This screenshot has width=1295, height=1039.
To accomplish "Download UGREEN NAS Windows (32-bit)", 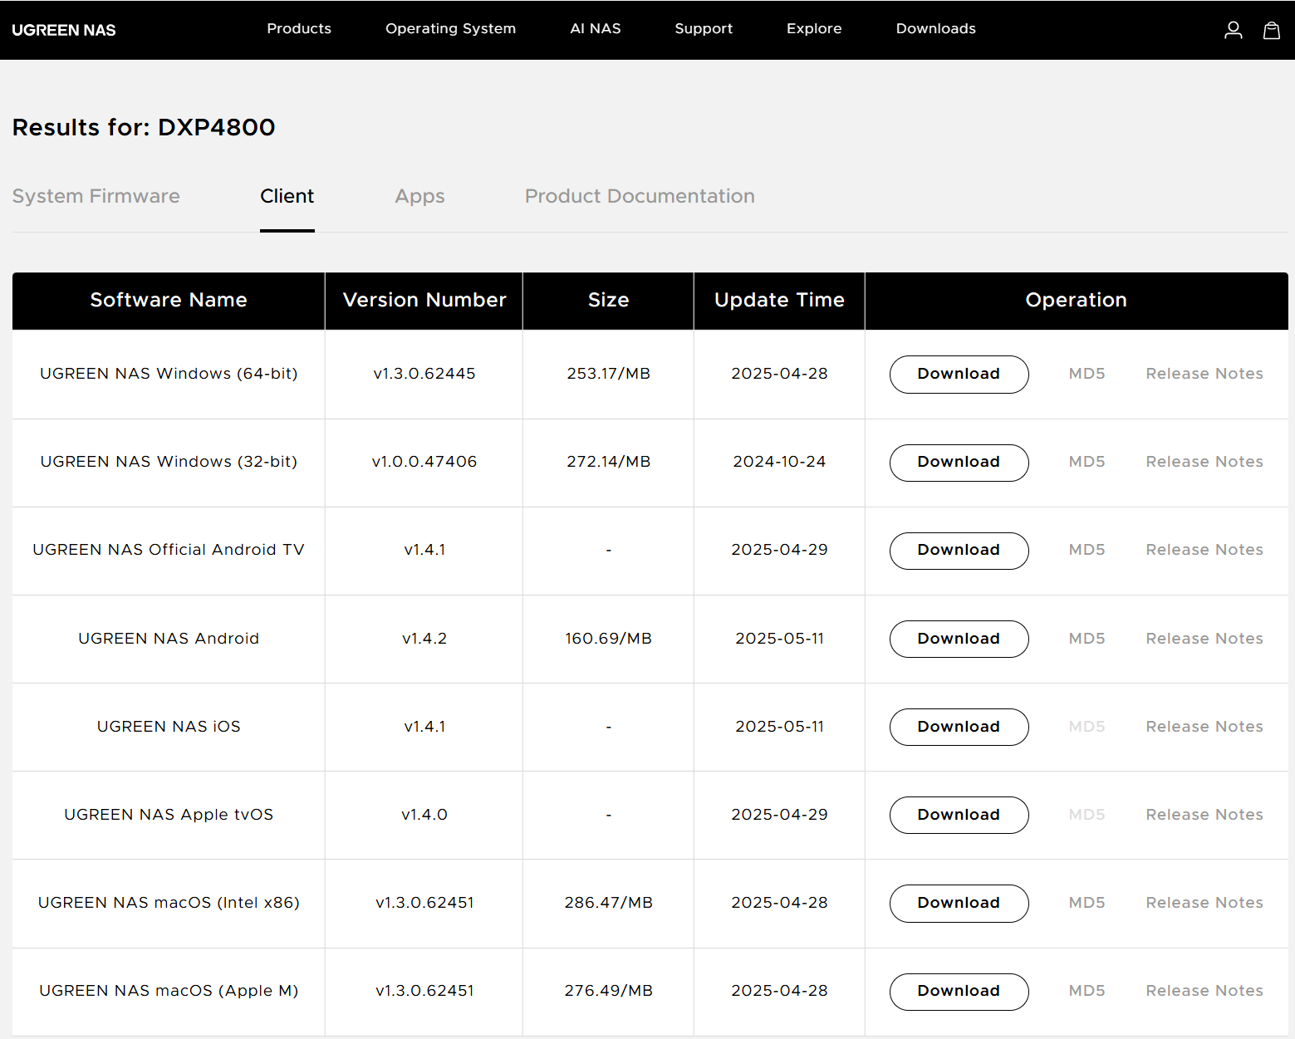I will tap(959, 462).
